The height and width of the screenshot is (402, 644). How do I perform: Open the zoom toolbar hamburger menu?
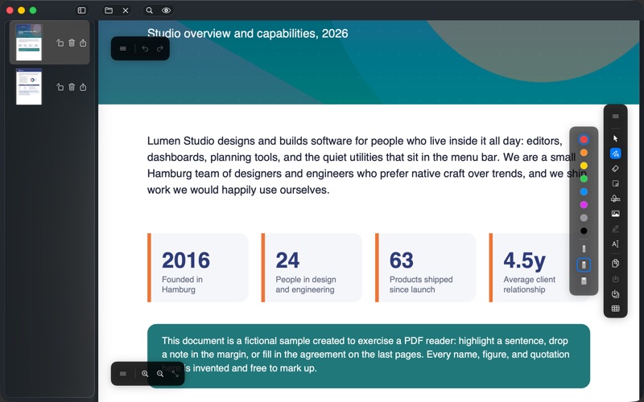tap(123, 374)
